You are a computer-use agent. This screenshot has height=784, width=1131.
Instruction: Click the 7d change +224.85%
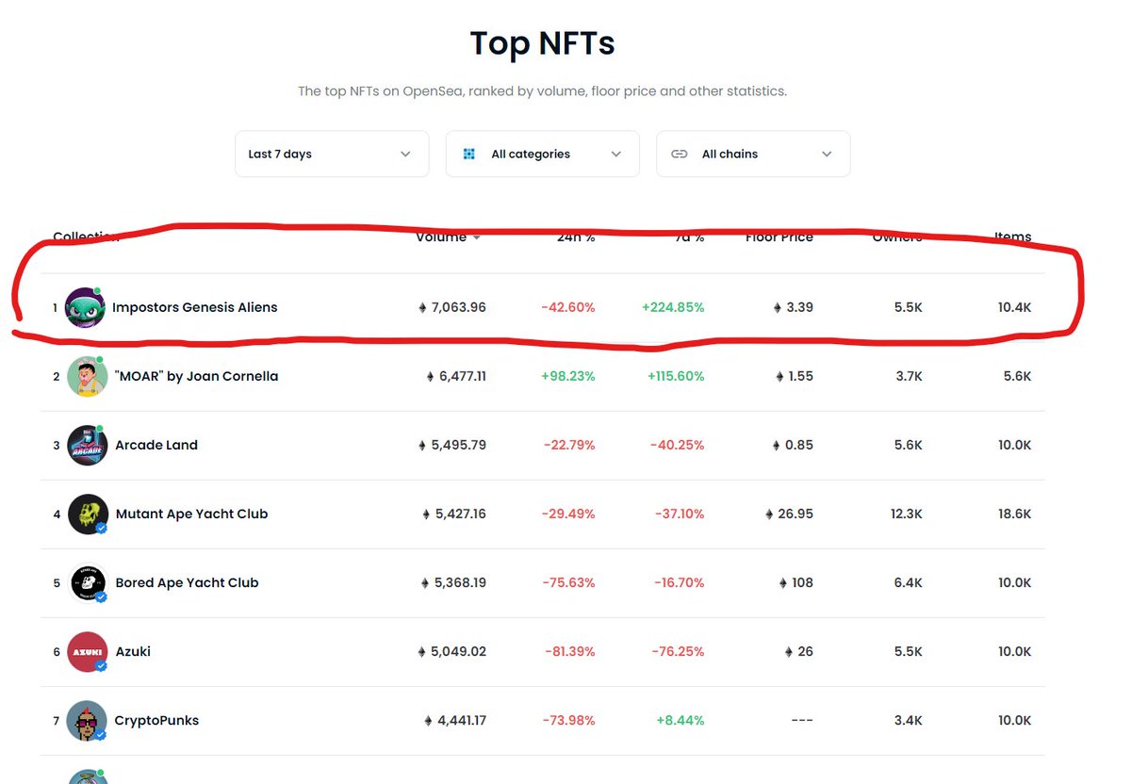tap(673, 307)
